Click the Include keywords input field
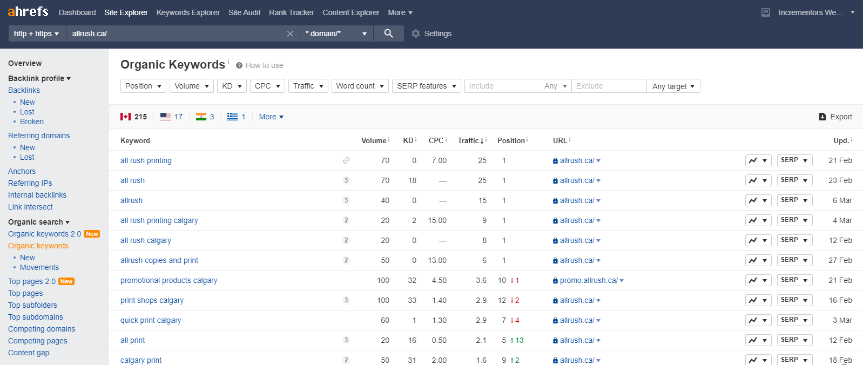The height and width of the screenshot is (365, 863). point(503,86)
